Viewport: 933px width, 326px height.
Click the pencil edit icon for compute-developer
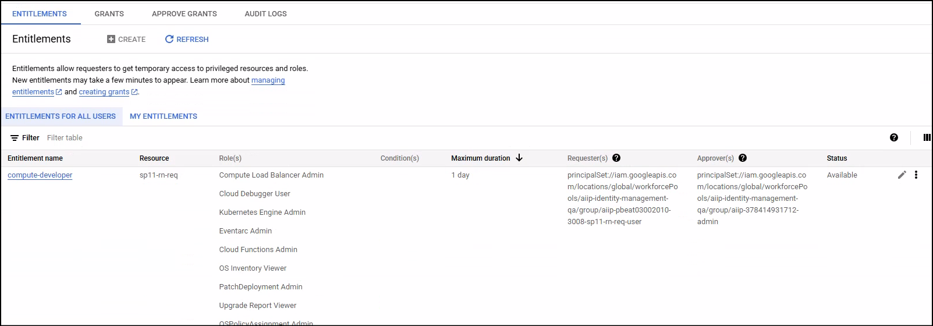902,175
